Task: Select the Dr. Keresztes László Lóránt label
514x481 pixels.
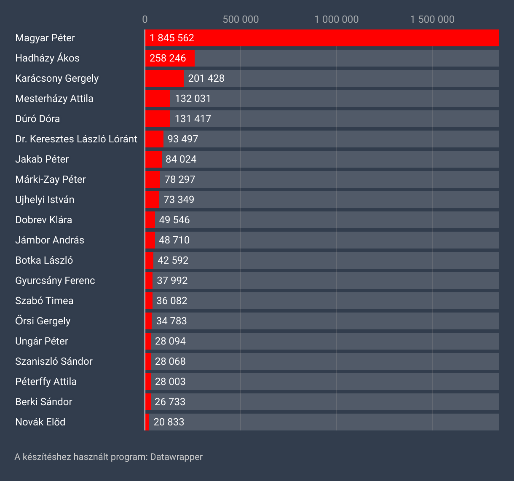Action: point(76,139)
